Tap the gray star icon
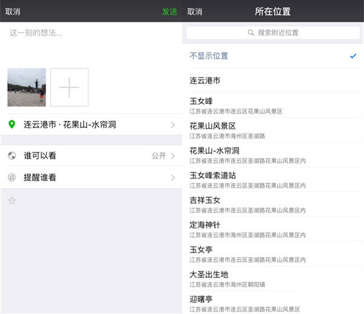This screenshot has height=314, width=364. pos(12,200)
